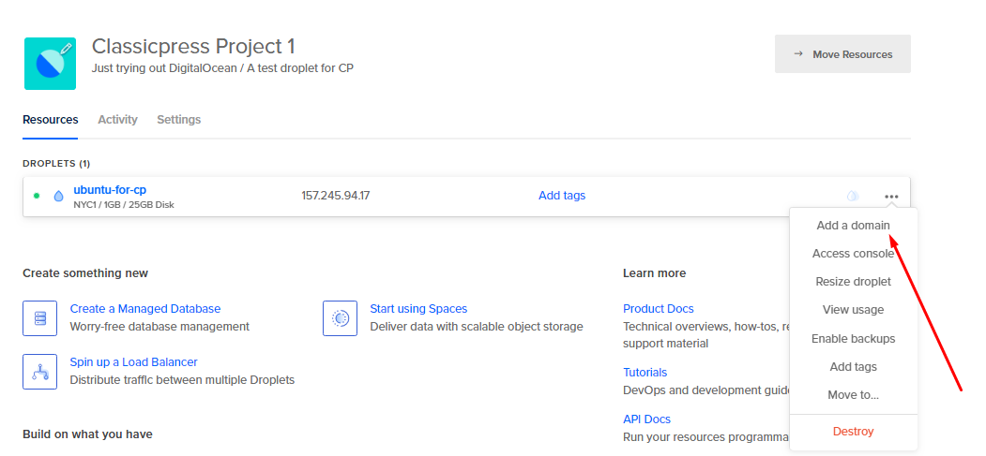
Task: Switch to the Resources tab
Action: click(x=51, y=119)
